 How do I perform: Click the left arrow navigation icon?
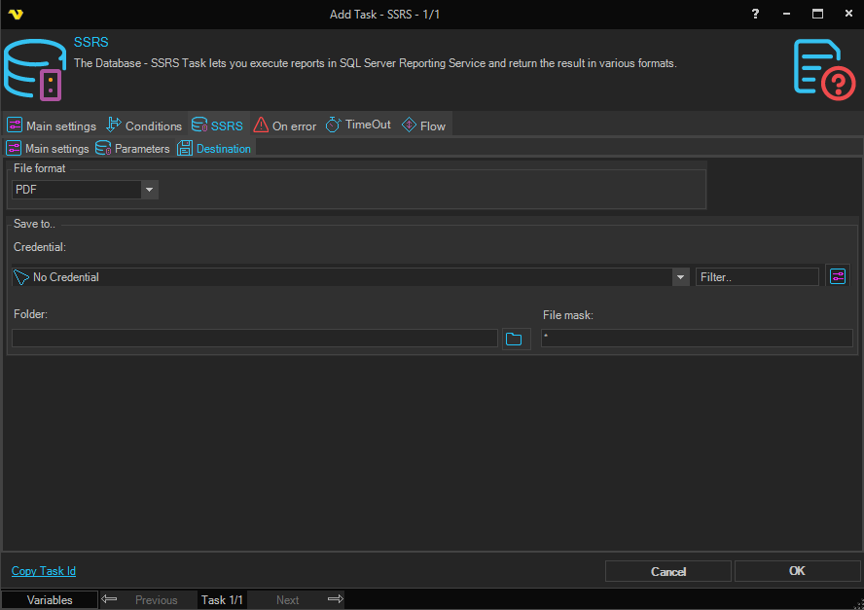(110, 599)
